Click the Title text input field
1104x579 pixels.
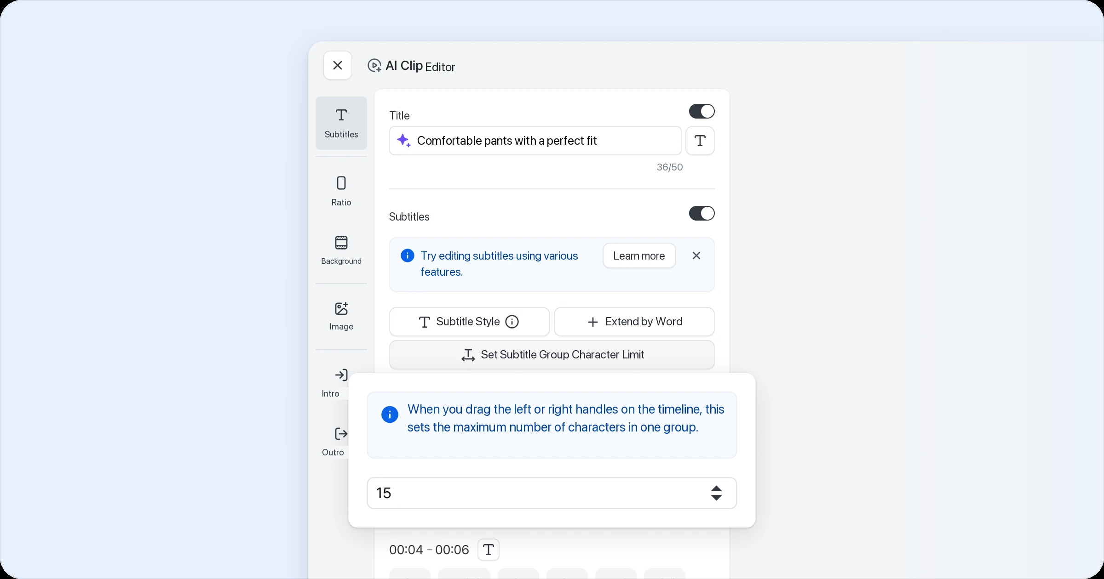click(x=535, y=141)
